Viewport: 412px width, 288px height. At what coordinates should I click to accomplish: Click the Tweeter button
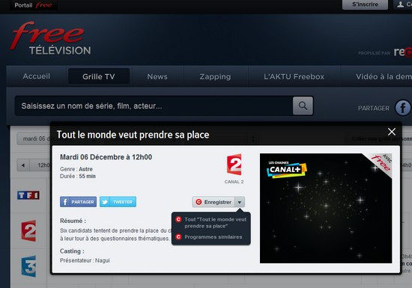pos(118,202)
